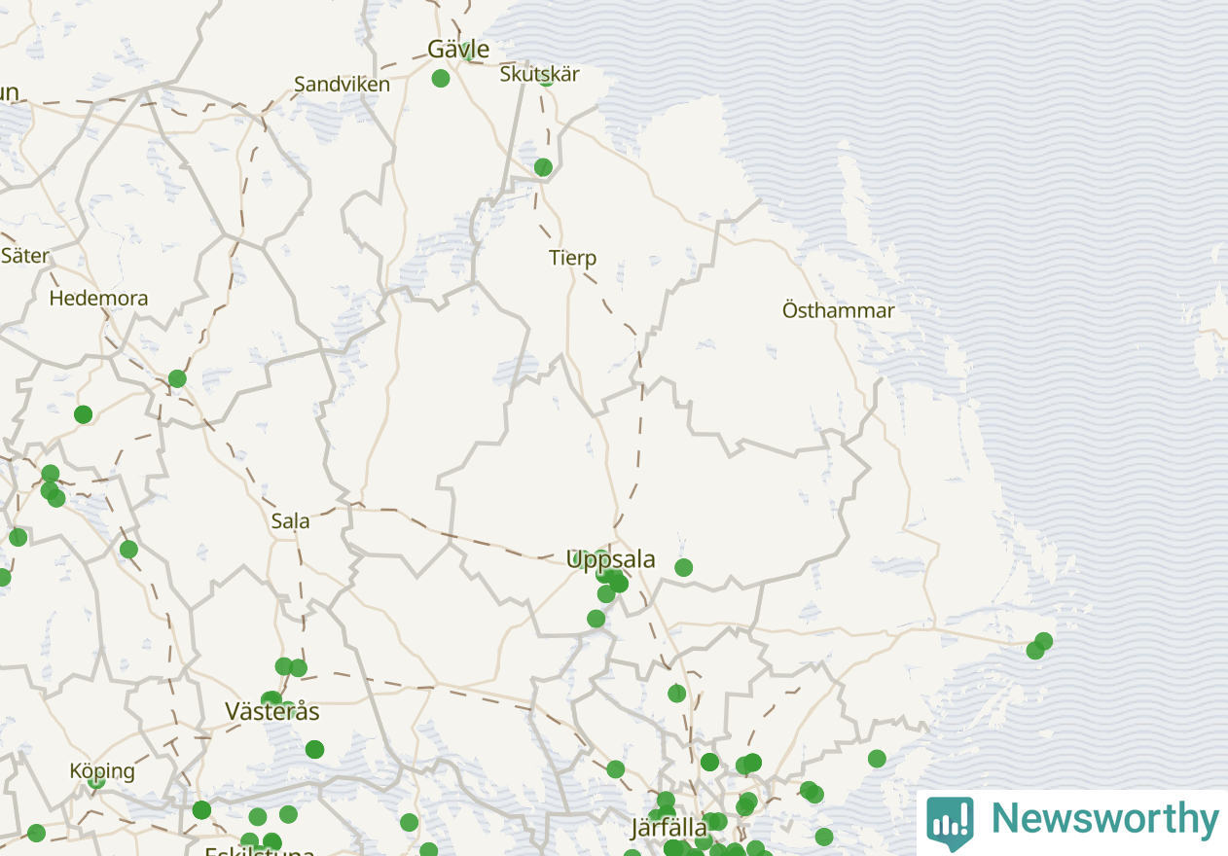Click the Sandviken town label
Screen dimensions: 1228x856
click(x=342, y=84)
